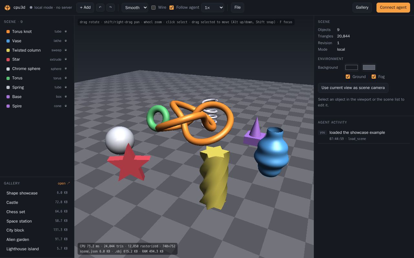
Task: Select Spire in scene list
Action: (x=37, y=106)
